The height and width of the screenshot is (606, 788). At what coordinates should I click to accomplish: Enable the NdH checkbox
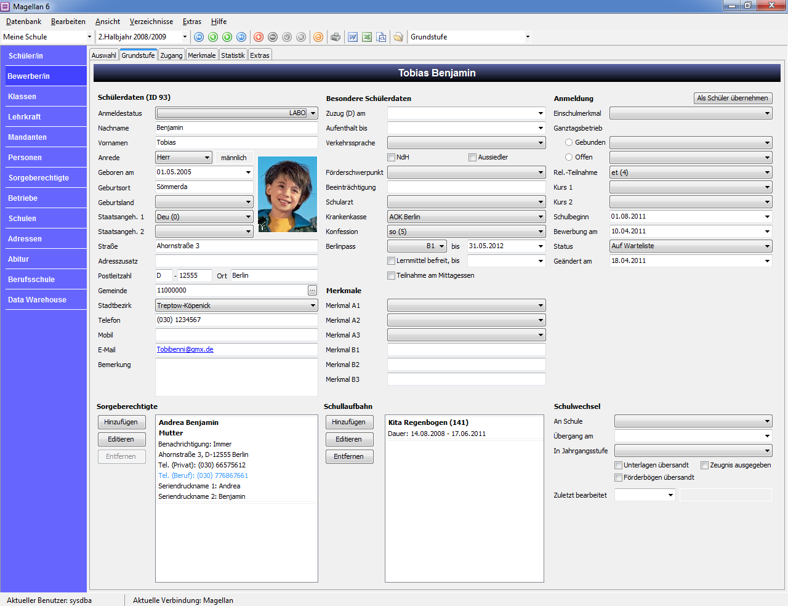392,157
